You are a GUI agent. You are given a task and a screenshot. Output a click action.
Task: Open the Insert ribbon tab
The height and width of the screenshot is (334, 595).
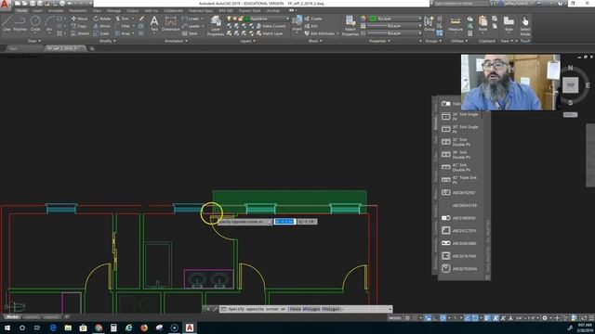[37, 10]
